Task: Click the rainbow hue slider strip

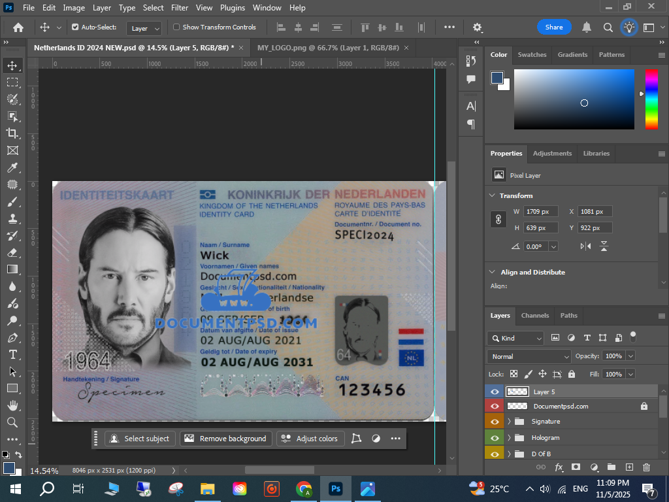Action: [x=651, y=99]
